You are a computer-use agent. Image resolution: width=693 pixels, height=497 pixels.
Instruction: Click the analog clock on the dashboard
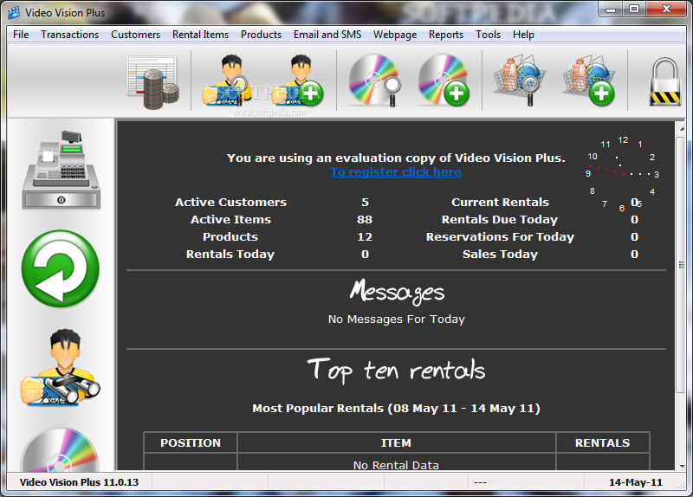click(622, 174)
